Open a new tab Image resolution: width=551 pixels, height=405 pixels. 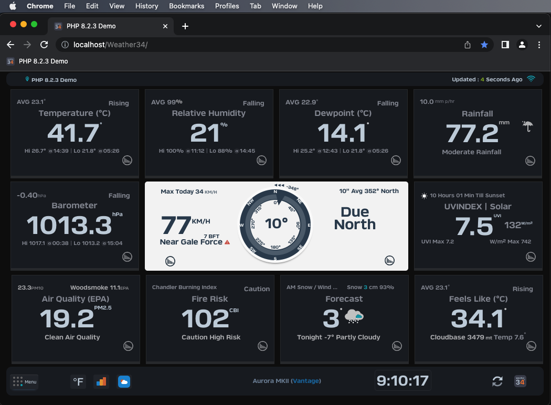185,26
